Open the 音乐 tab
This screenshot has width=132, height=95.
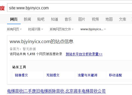tap(68, 19)
